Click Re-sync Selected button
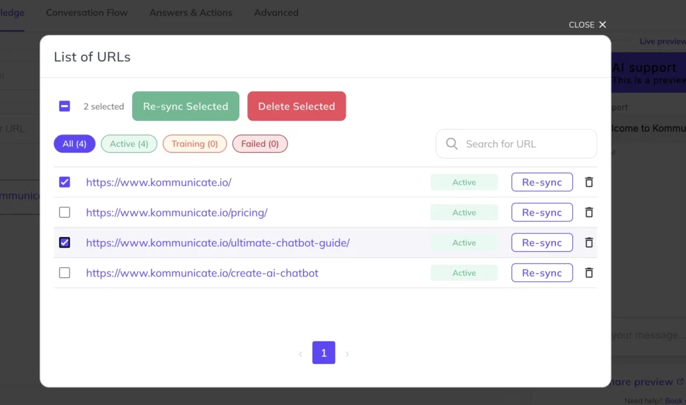The width and height of the screenshot is (686, 405). pyautogui.click(x=186, y=106)
